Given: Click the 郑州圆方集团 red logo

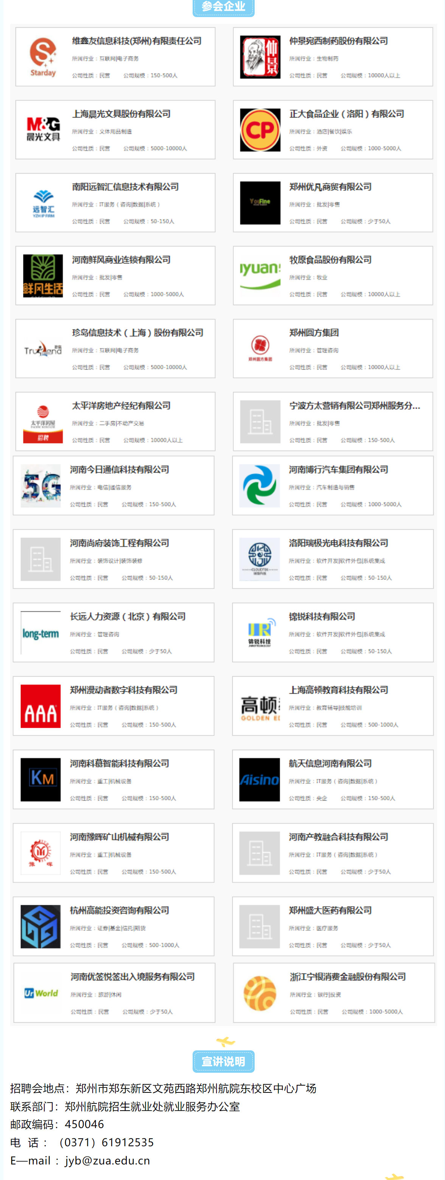Looking at the screenshot, I should 260,349.
